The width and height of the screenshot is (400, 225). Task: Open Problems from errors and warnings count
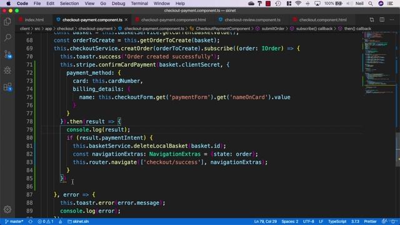tap(46, 221)
